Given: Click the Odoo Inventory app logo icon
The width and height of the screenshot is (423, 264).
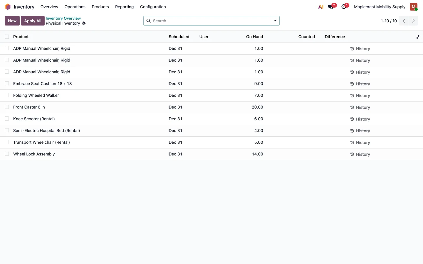Looking at the screenshot, I should click(x=8, y=7).
